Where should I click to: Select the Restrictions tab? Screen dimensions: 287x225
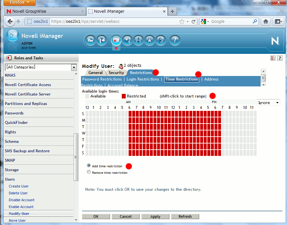[x=141, y=73]
